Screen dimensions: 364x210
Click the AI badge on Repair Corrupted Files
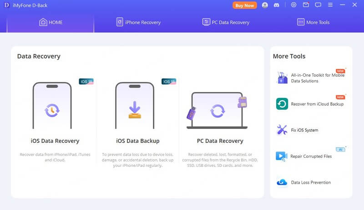click(x=340, y=149)
